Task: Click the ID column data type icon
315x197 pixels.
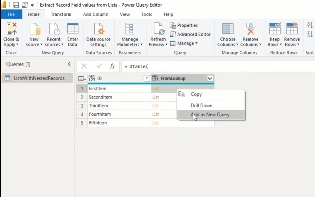Action: (x=92, y=78)
